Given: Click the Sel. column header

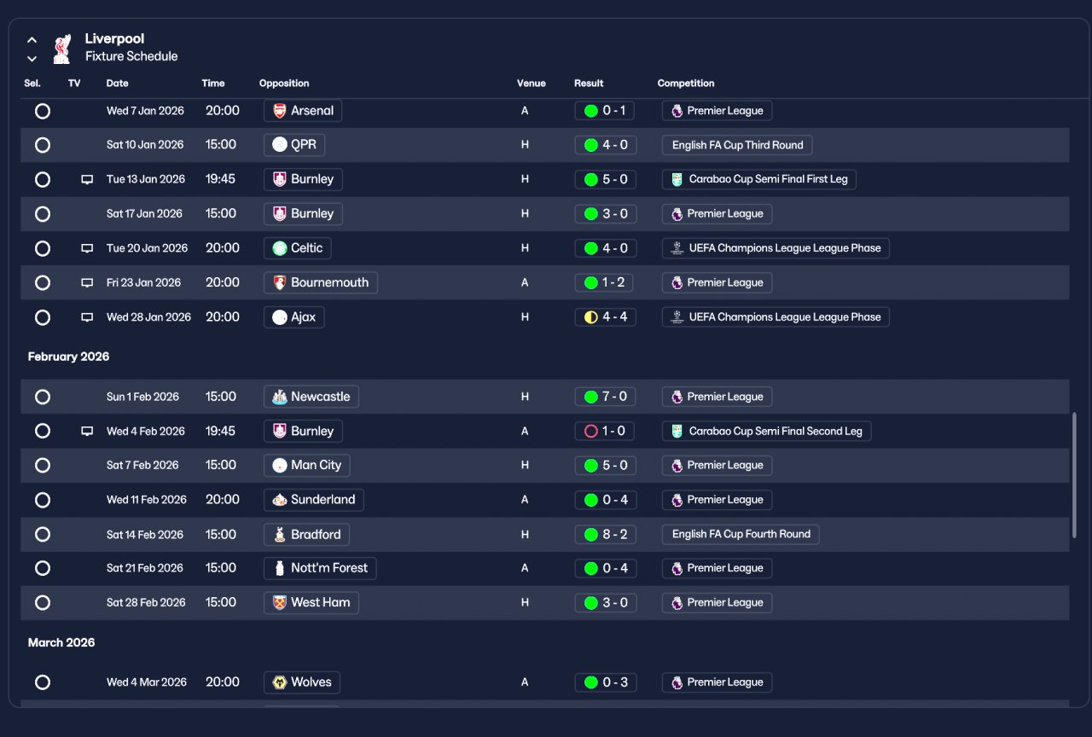Looking at the screenshot, I should (x=32, y=84).
